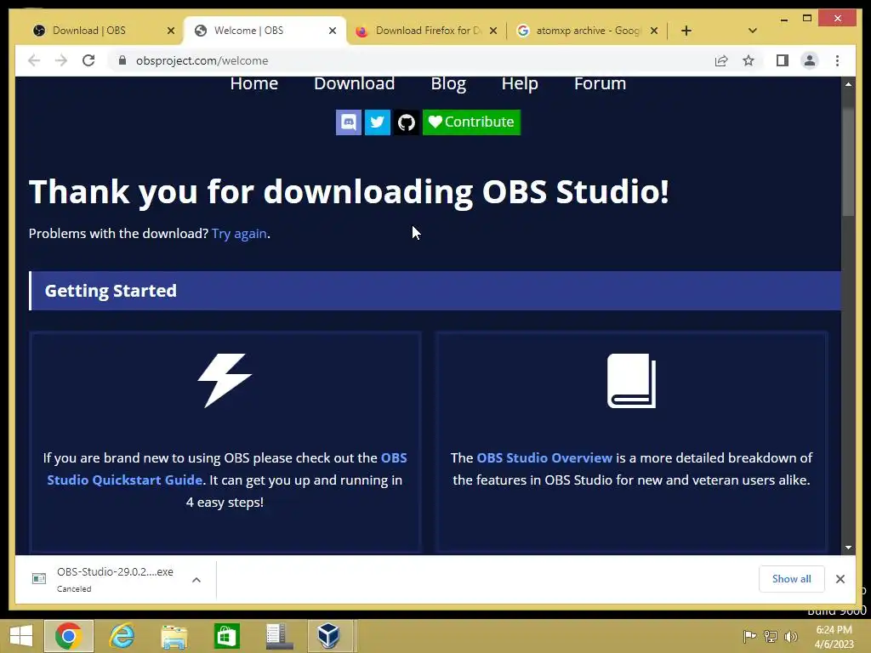
Task: Open the GitHub icon link
Action: pos(406,122)
